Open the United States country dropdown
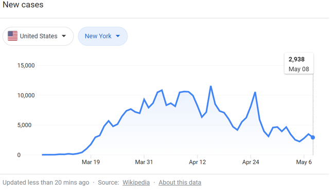Viewport: 335px width, 192px height. click(x=38, y=36)
